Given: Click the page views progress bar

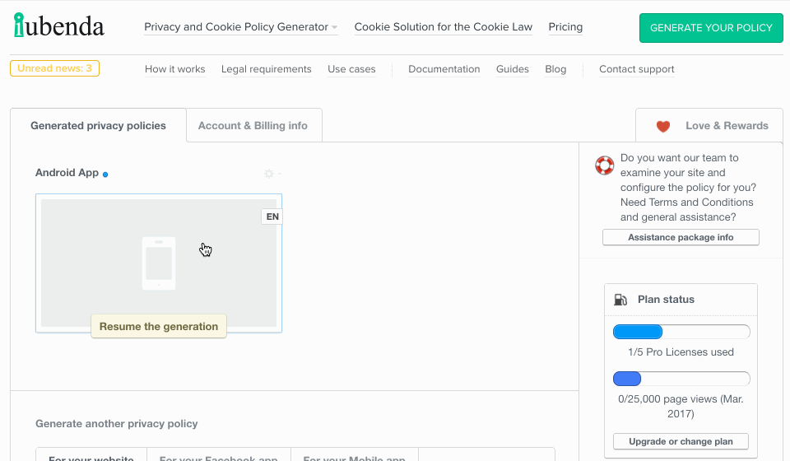Looking at the screenshot, I should point(681,379).
